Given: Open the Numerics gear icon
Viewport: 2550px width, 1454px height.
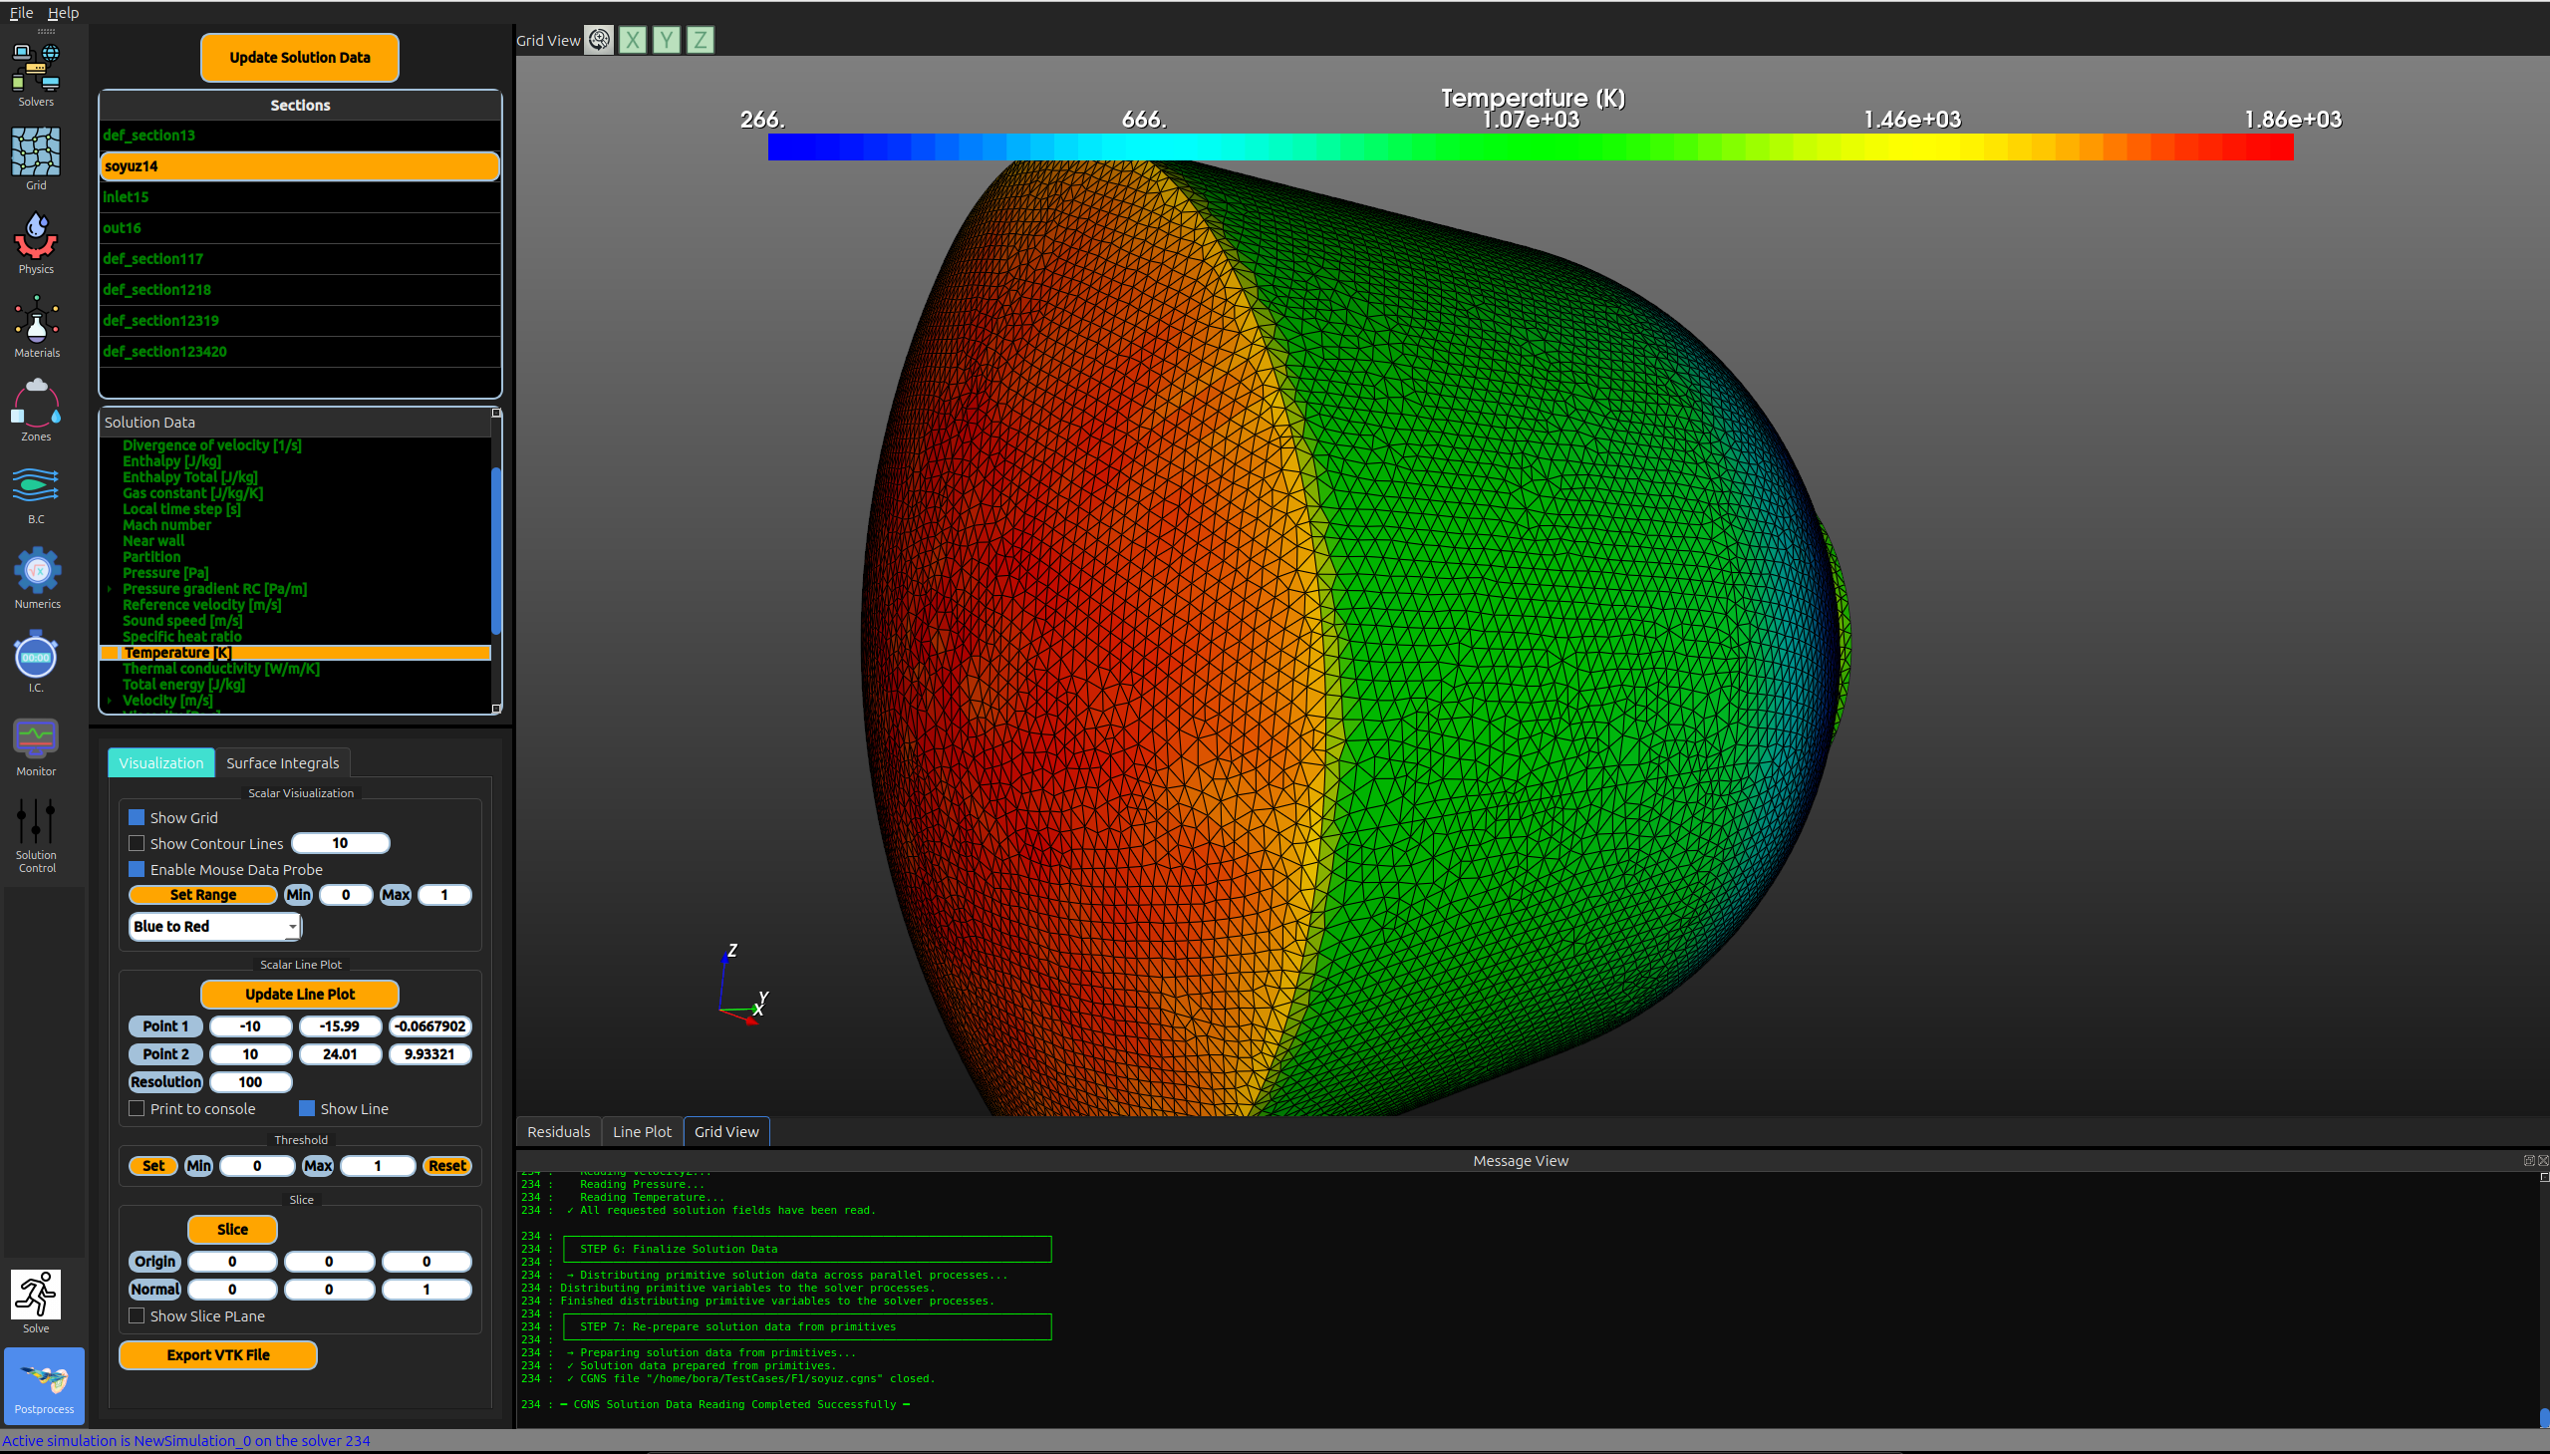Looking at the screenshot, I should point(37,571).
